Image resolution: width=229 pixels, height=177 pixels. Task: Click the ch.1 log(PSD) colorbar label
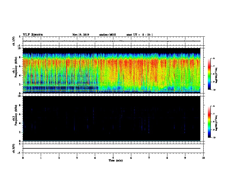tap(217, 75)
